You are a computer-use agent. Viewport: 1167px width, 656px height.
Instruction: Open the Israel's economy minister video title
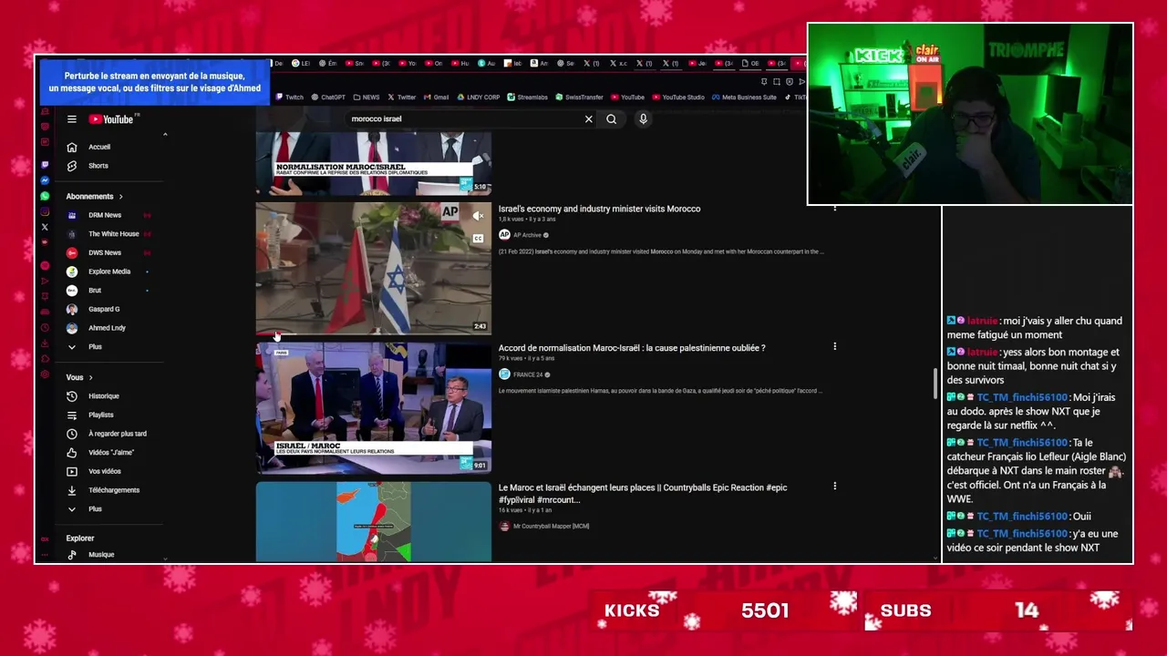599,209
